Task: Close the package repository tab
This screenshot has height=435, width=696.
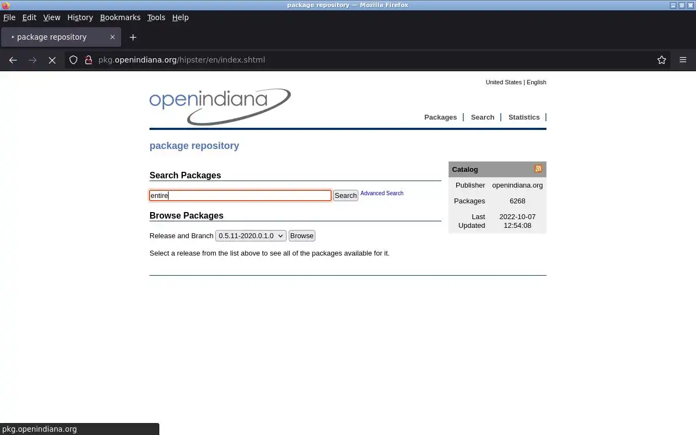Action: (113, 37)
